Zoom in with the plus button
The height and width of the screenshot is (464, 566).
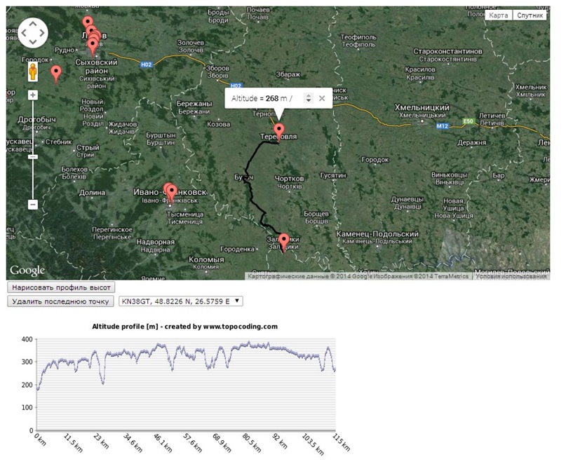[33, 95]
